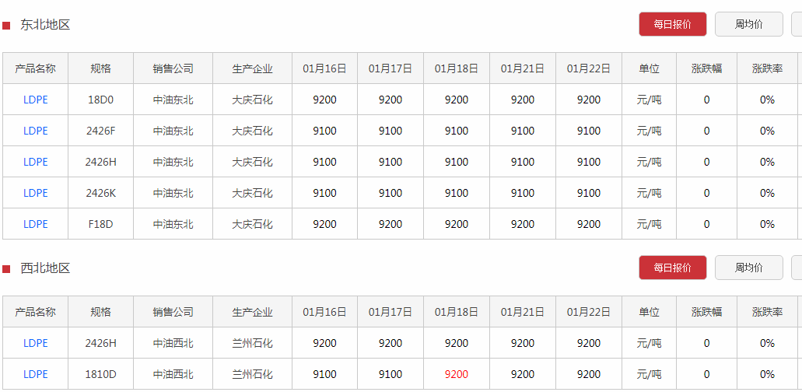Click the red square beside 西北地区
Viewport: 802px width, 392px height.
[6, 269]
